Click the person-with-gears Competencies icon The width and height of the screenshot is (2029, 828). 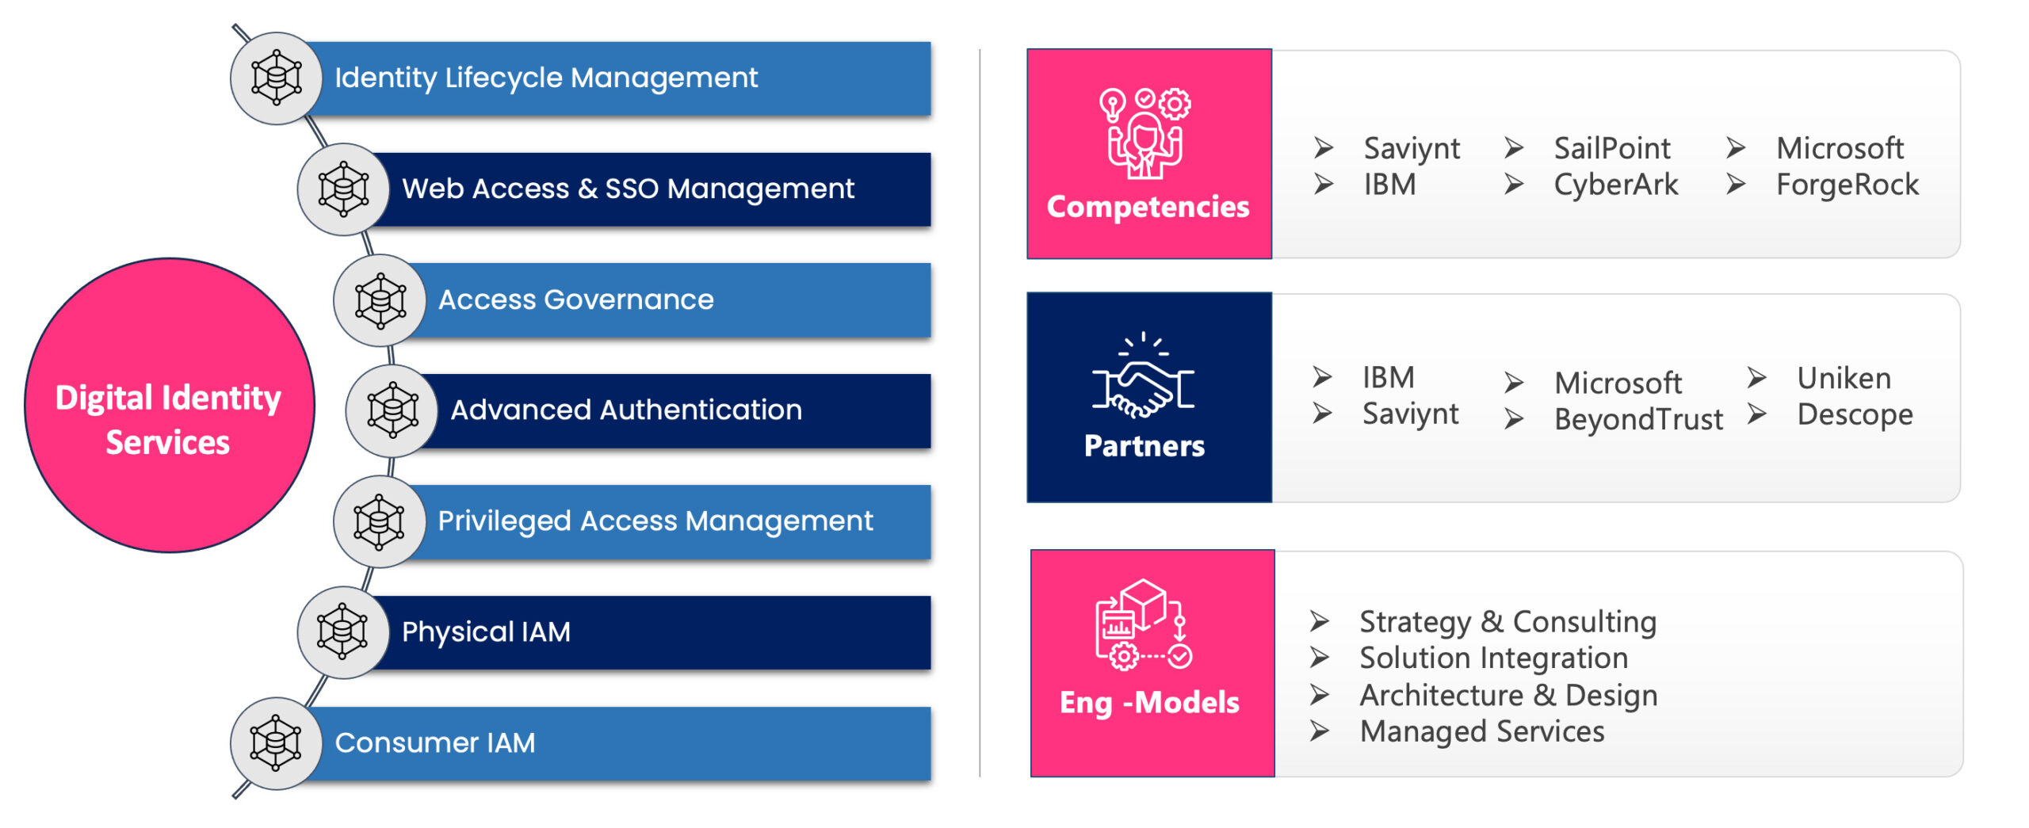tap(1145, 132)
